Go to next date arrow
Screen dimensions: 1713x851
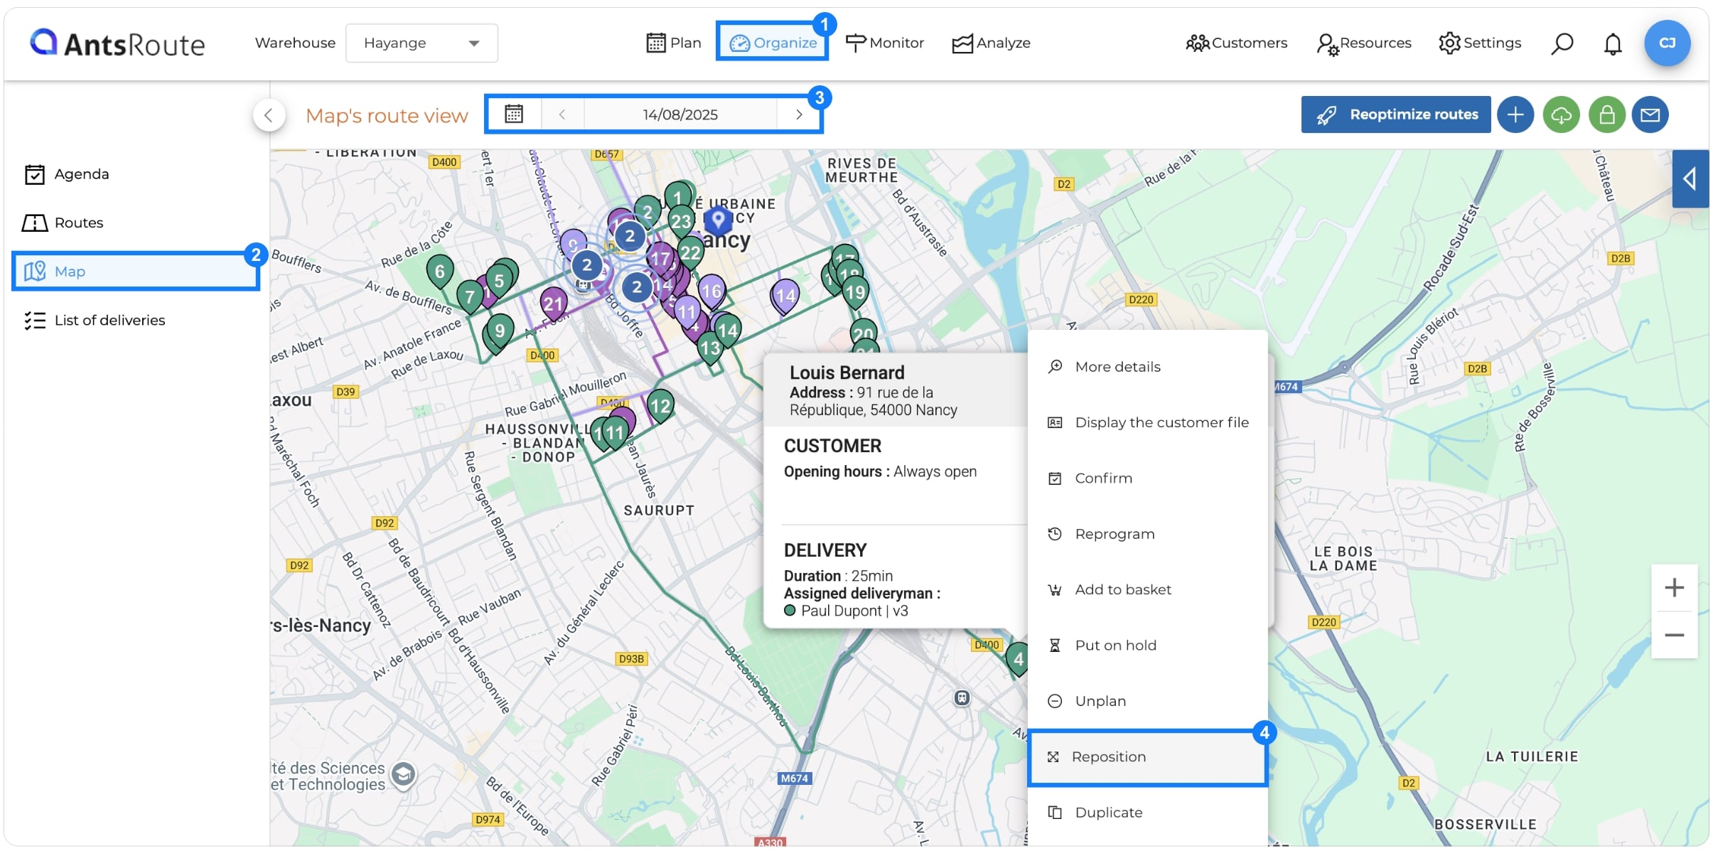799,114
